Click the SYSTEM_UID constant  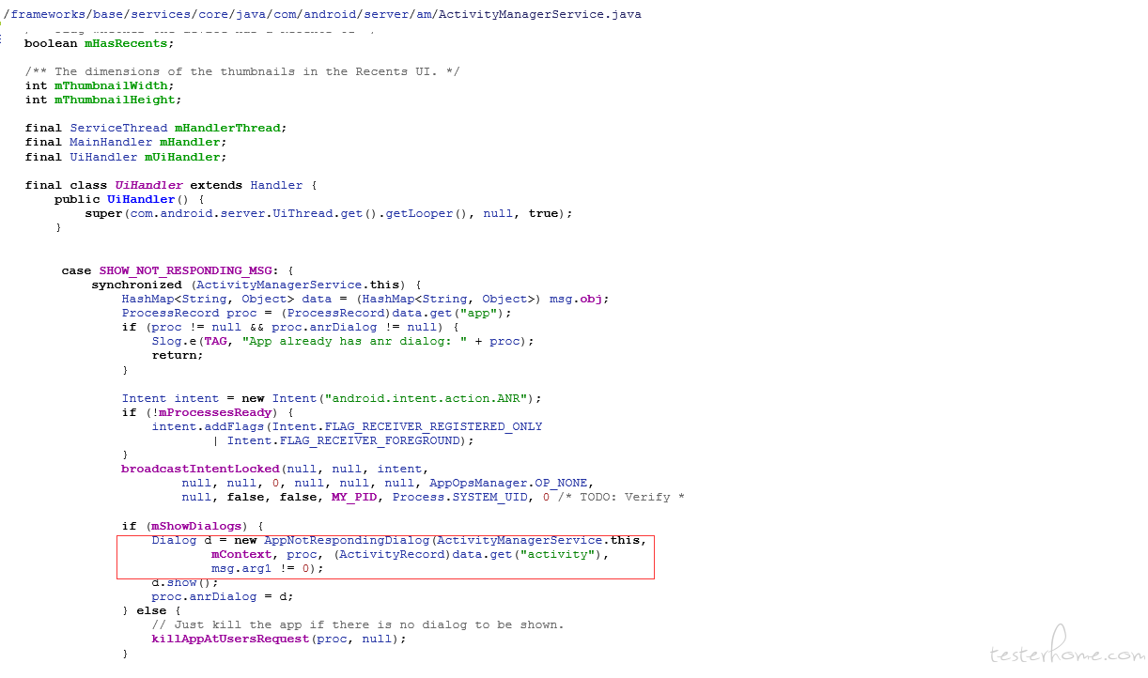(x=490, y=497)
